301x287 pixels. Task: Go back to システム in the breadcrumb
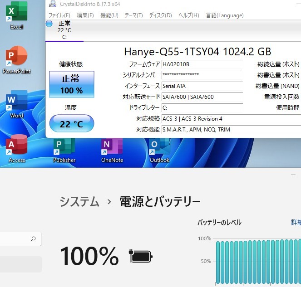(79, 202)
